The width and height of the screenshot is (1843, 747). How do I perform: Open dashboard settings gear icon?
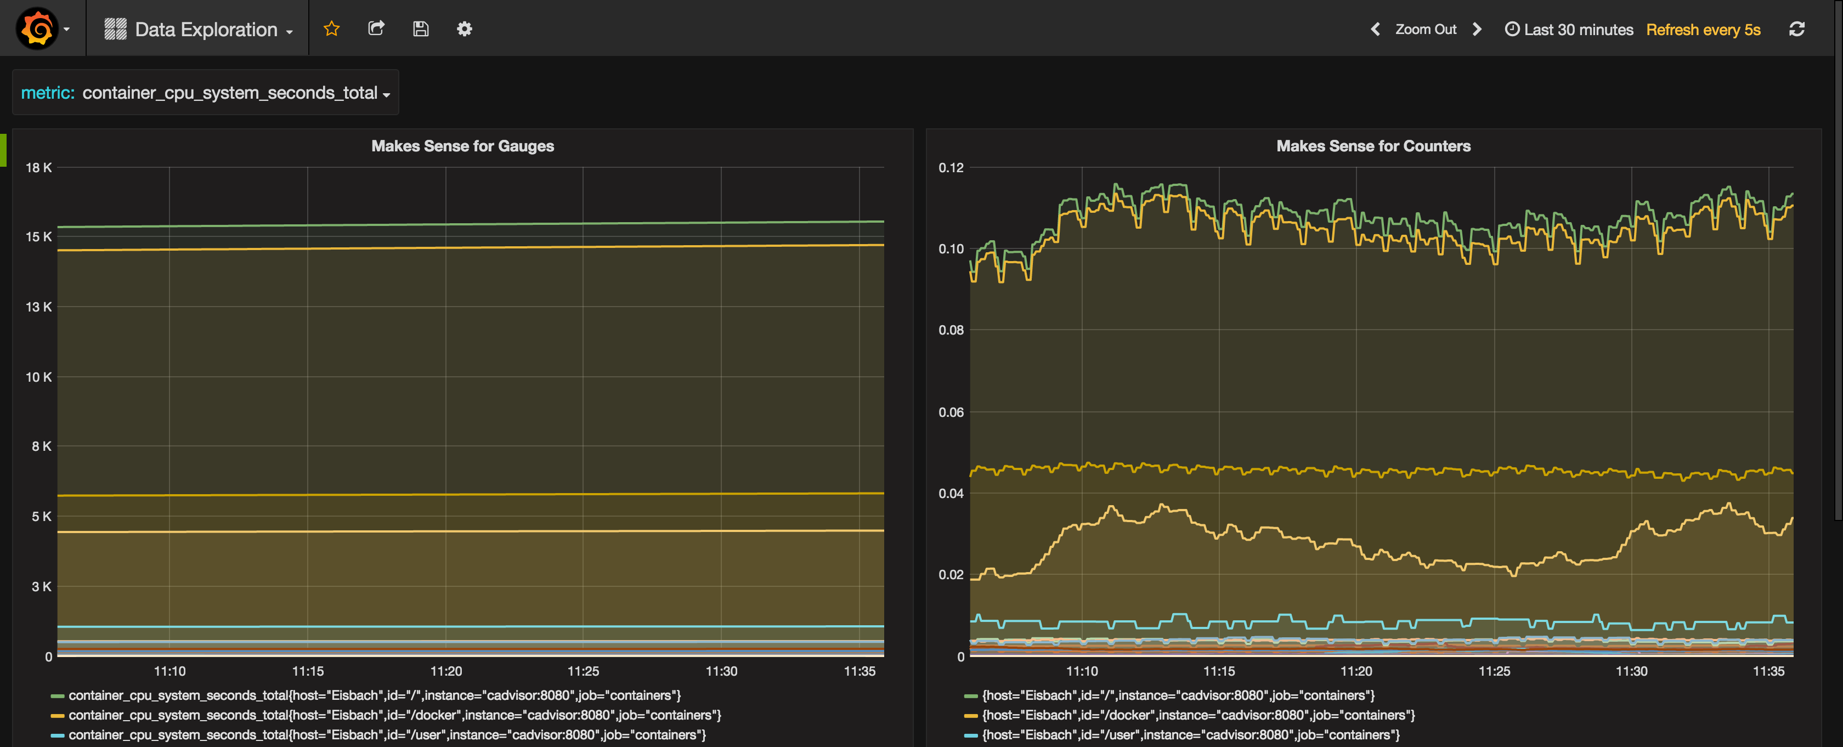tap(465, 29)
